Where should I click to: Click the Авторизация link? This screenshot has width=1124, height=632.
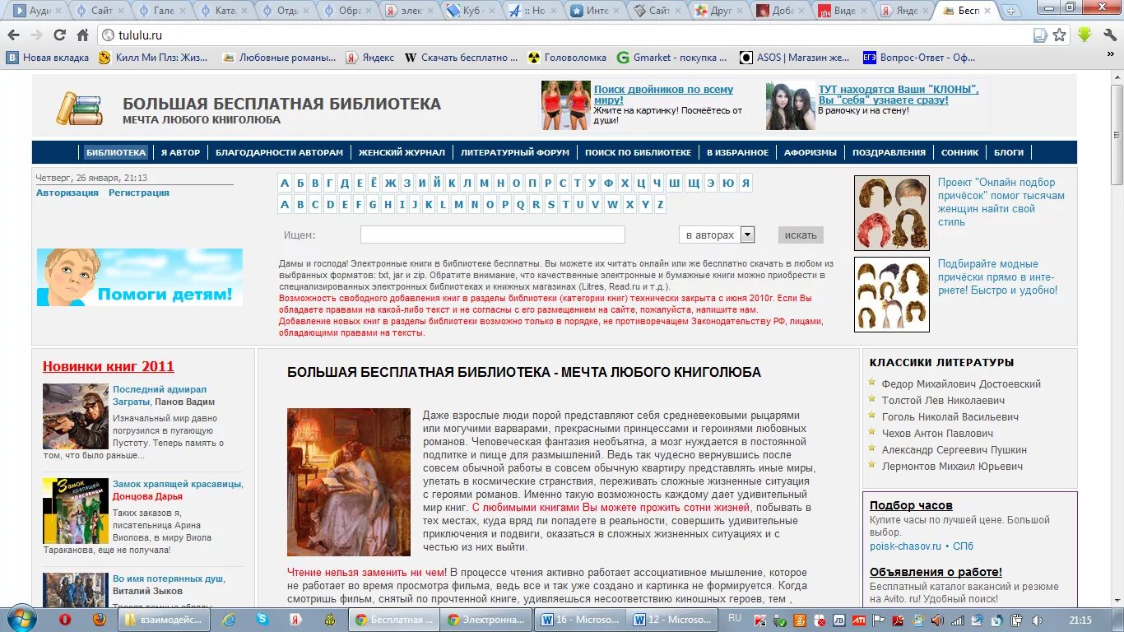coord(67,193)
